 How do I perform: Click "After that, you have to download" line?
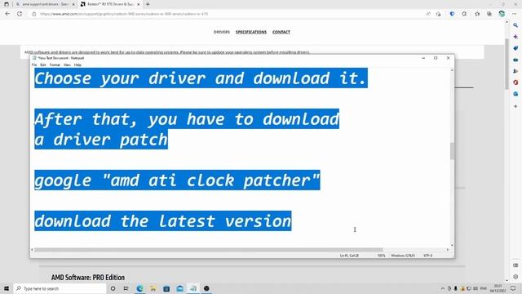[x=187, y=119]
